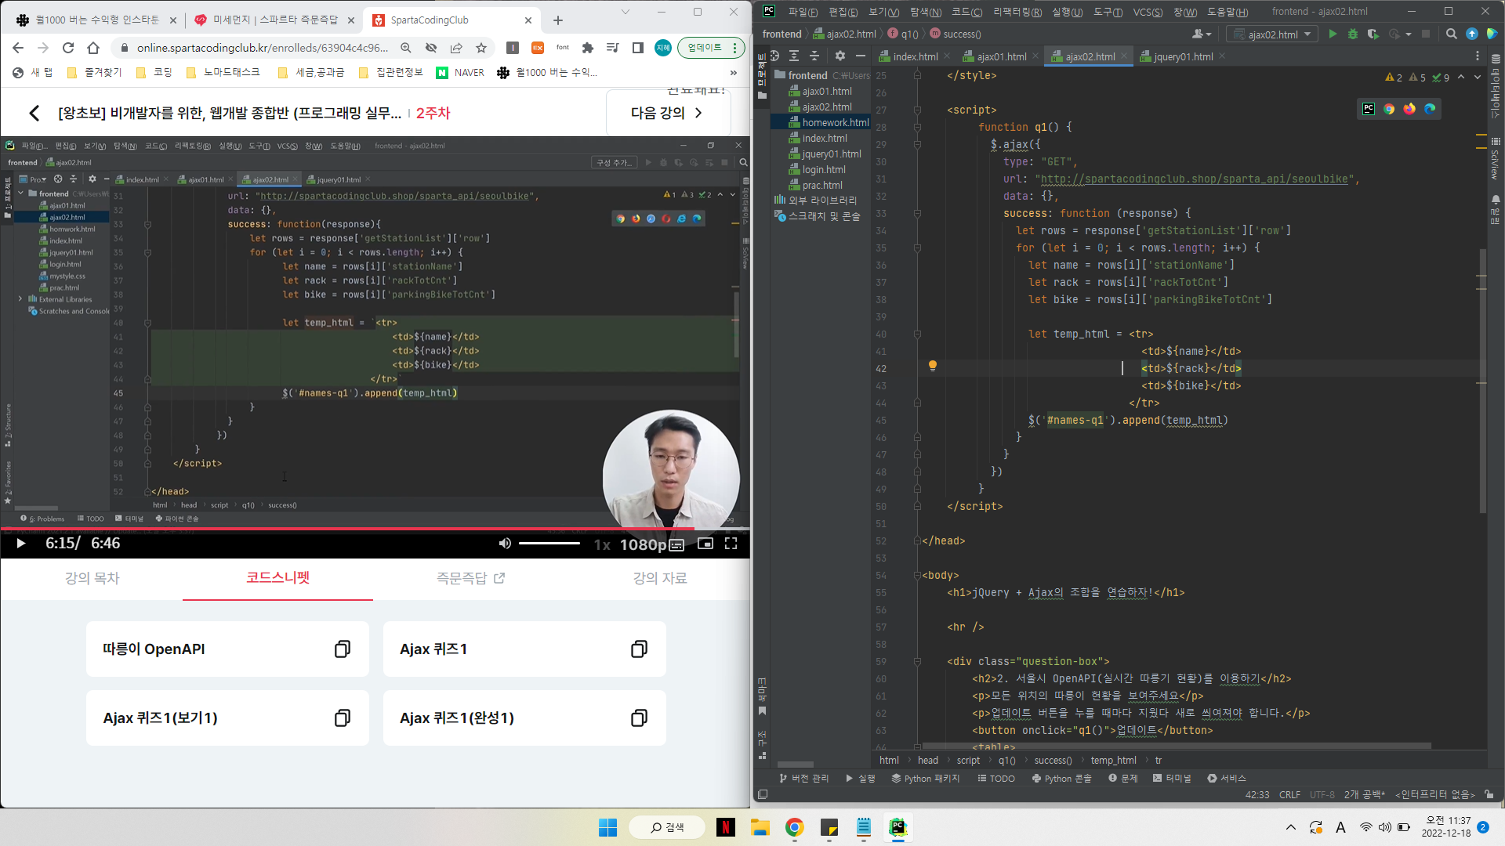Open Chrome tab search dropdown
The width and height of the screenshot is (1505, 846).
(625, 12)
